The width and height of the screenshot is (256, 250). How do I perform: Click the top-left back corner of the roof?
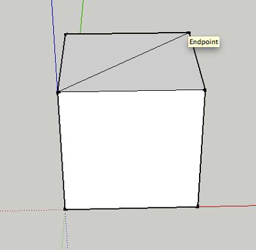tap(65, 34)
